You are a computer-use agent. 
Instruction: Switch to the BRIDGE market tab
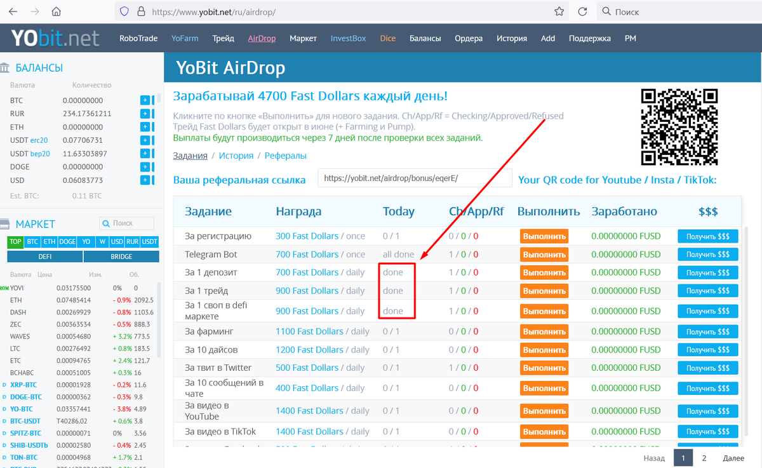[121, 257]
